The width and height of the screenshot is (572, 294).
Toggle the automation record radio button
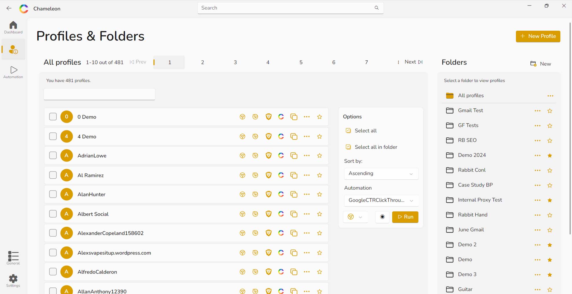click(382, 217)
